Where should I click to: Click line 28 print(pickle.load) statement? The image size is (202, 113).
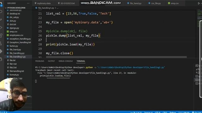coord(70,44)
